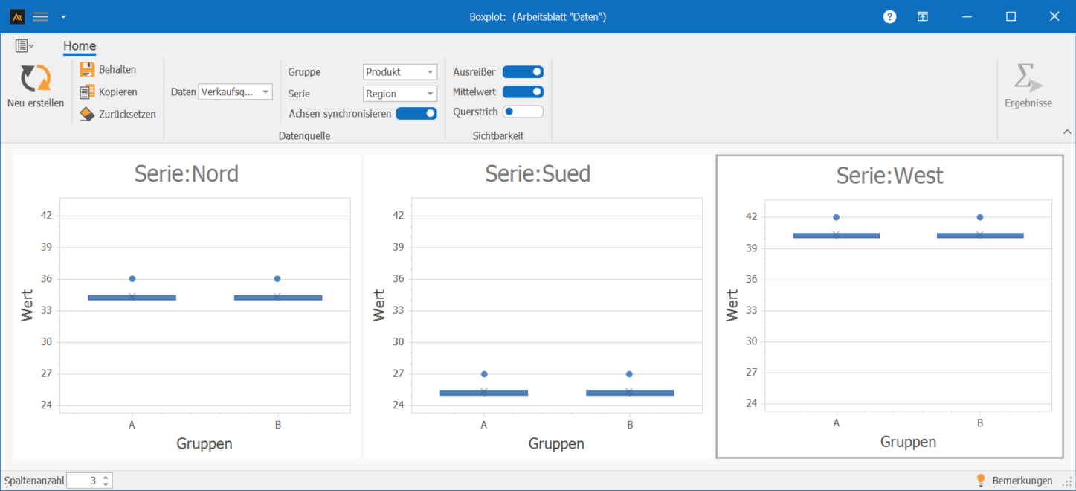
Task: Expand the Serie dropdown showing Region
Action: click(x=400, y=94)
